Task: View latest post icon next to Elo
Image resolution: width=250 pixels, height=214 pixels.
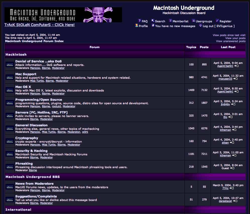Action: 230,117
